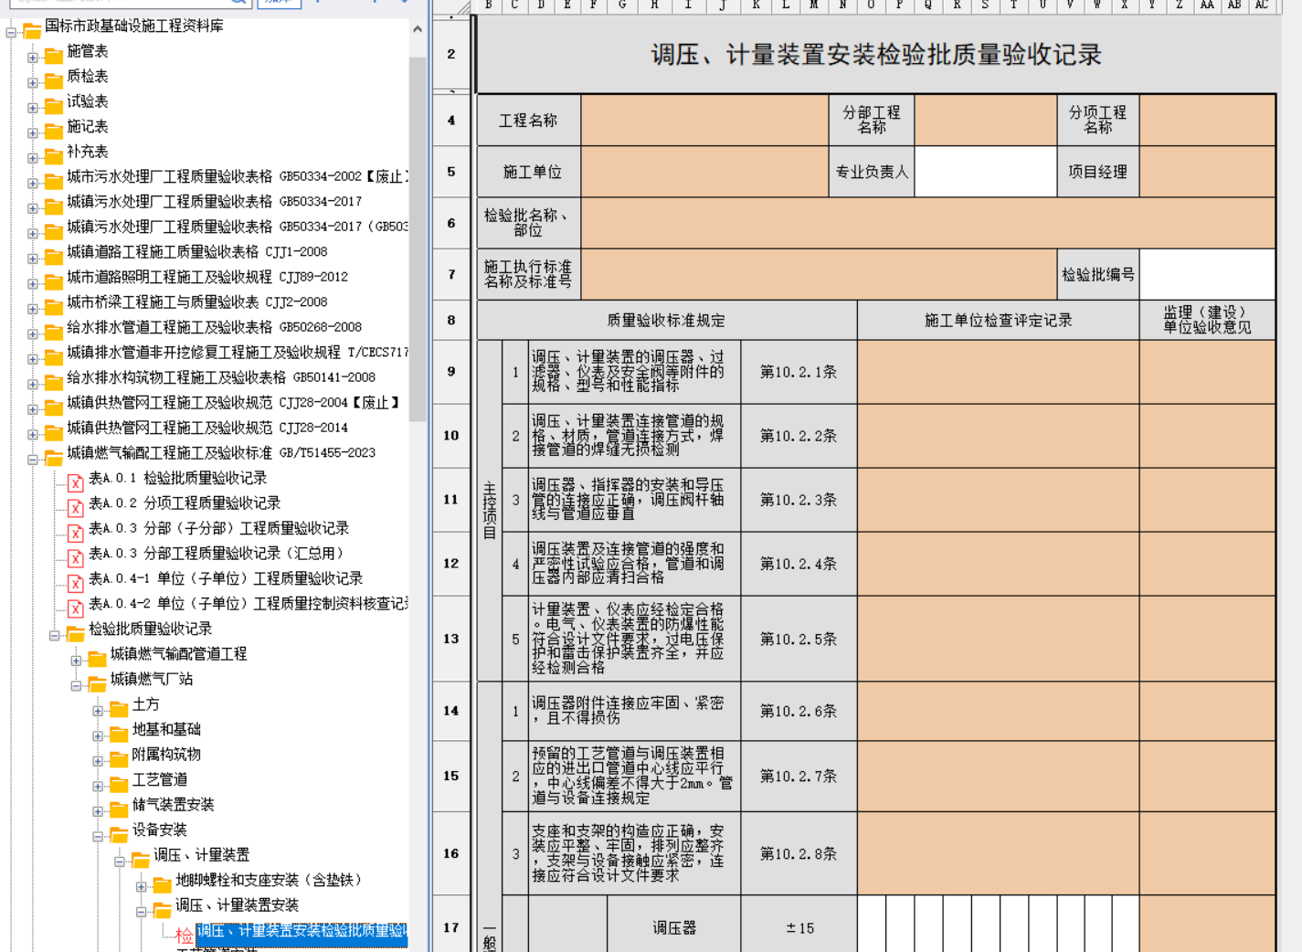1302x952 pixels.
Task: Click the folder icon beside 质检表
Action: point(54,80)
